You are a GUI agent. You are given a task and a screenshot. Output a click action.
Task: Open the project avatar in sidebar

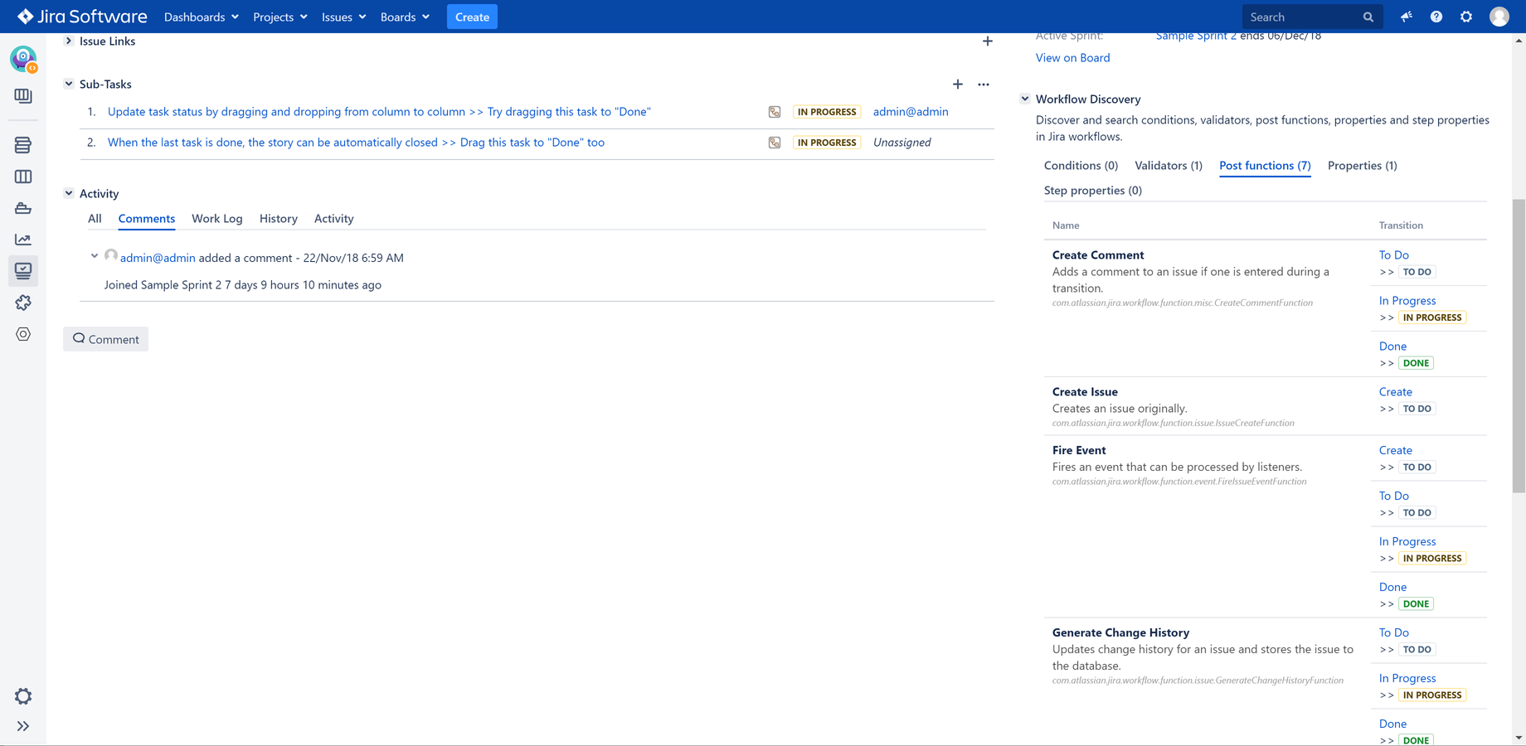click(x=23, y=59)
